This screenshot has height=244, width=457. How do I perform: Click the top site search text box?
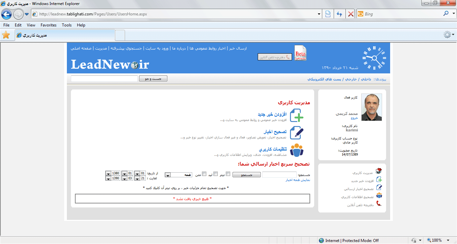104,79
